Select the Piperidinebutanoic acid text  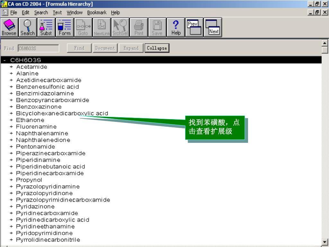click(x=50, y=167)
